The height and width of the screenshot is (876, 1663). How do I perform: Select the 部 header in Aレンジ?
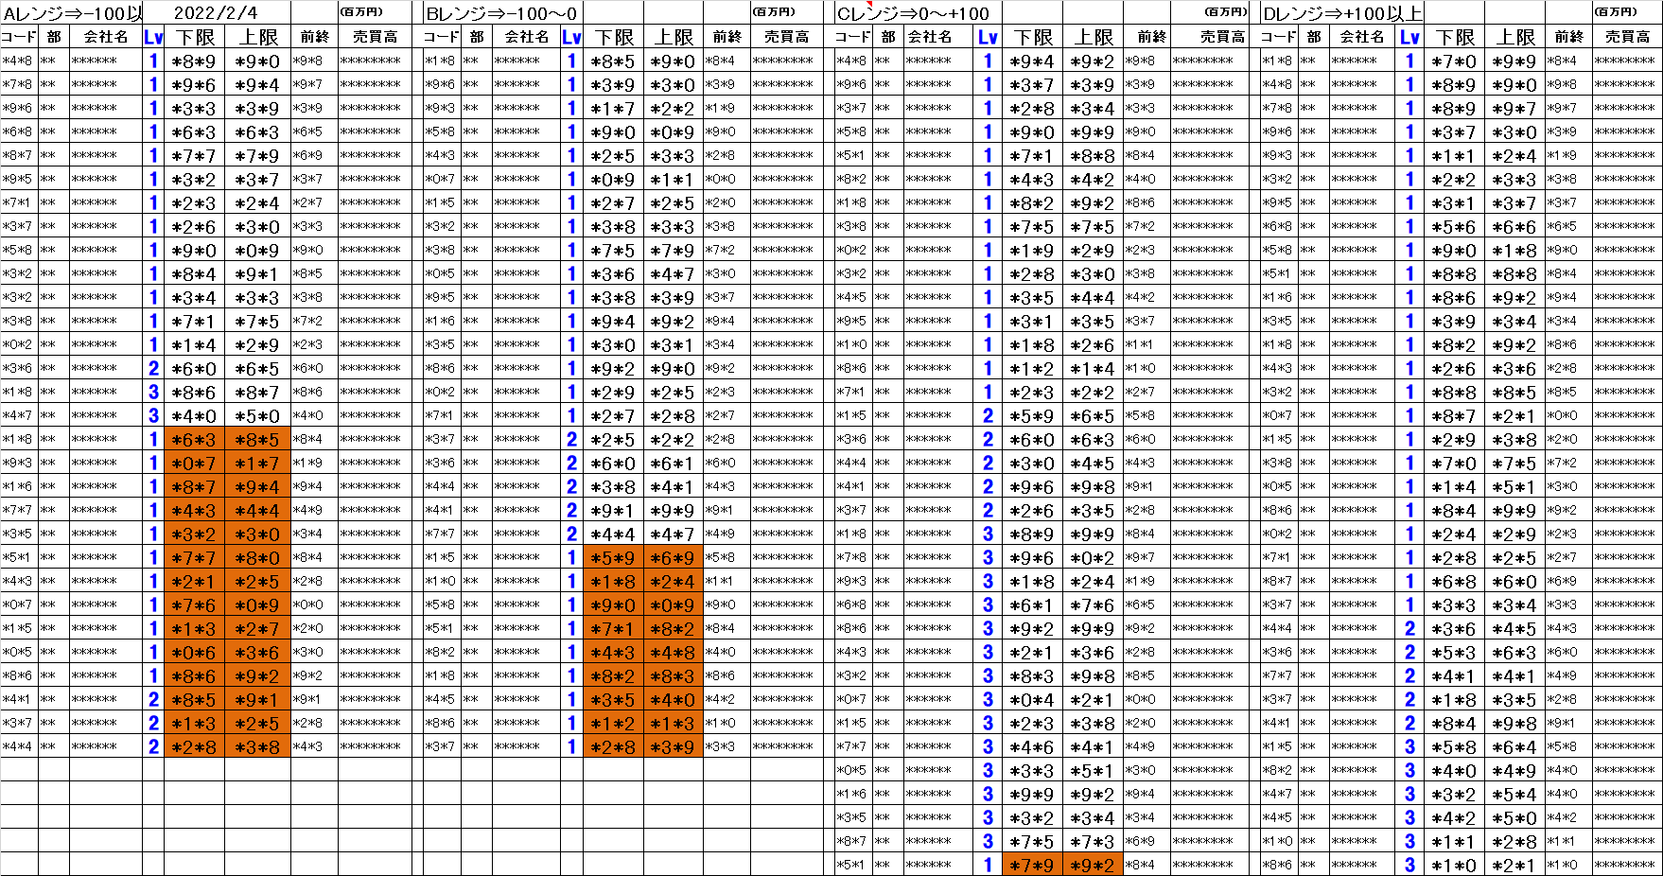[x=54, y=37]
